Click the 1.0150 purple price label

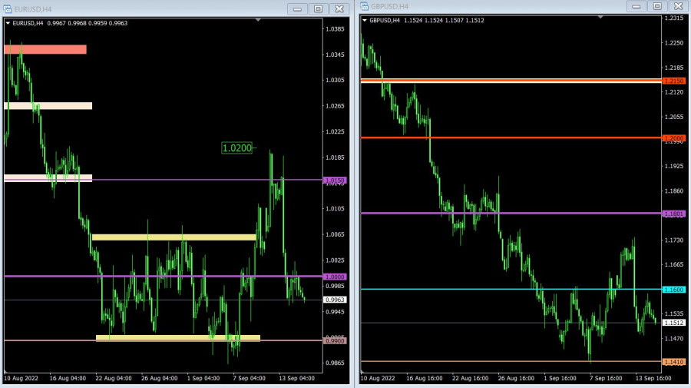click(336, 181)
